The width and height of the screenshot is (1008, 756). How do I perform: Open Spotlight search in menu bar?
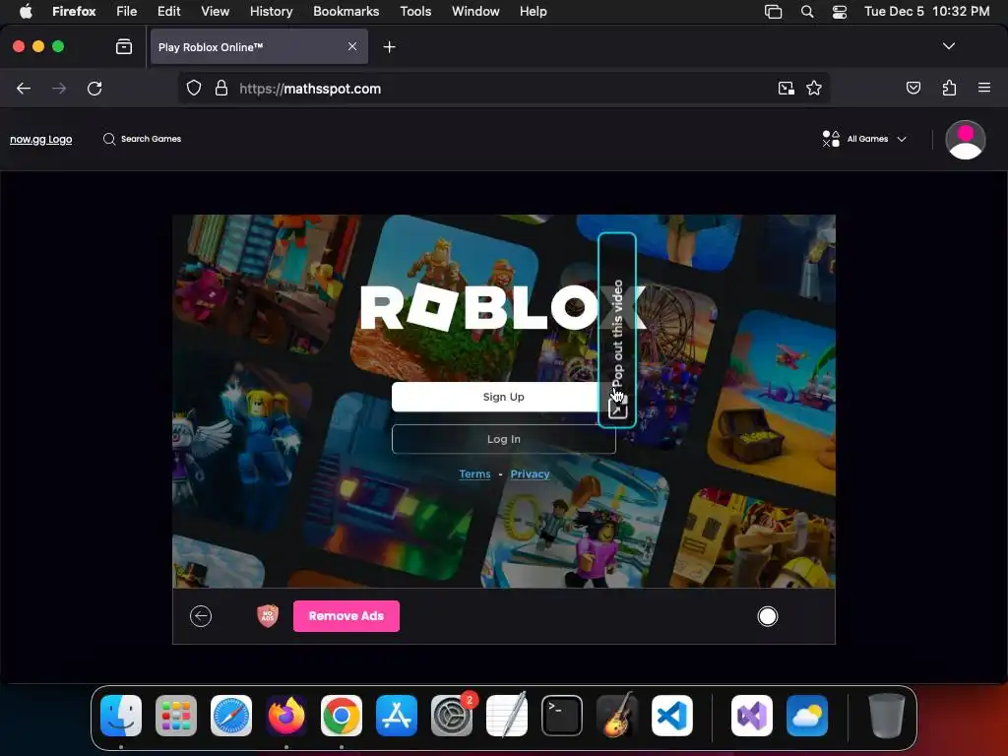pos(807,11)
